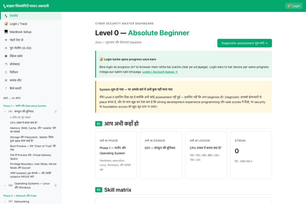Open पहले टेस्ट दो page
Image resolution: width=306 pixels, height=204 pixels.
tap(31, 40)
